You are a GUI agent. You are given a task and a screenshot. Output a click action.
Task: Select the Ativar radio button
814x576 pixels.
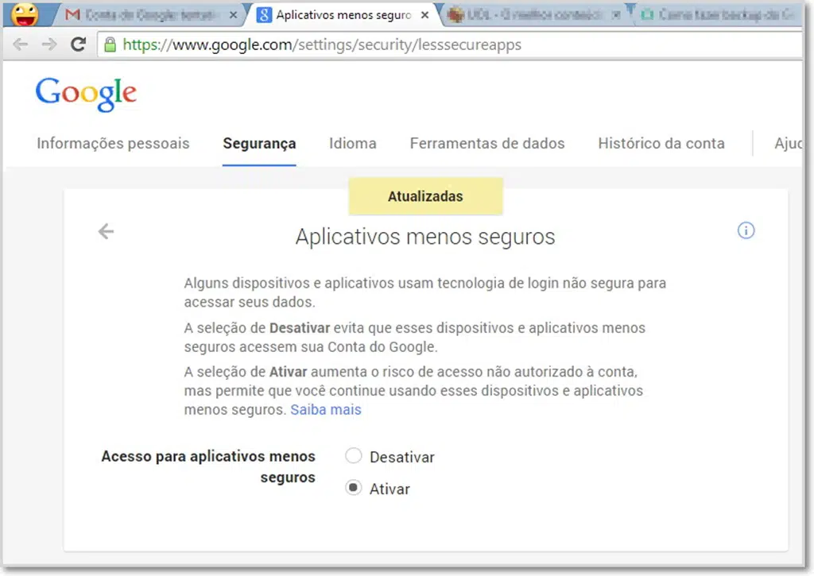point(354,488)
